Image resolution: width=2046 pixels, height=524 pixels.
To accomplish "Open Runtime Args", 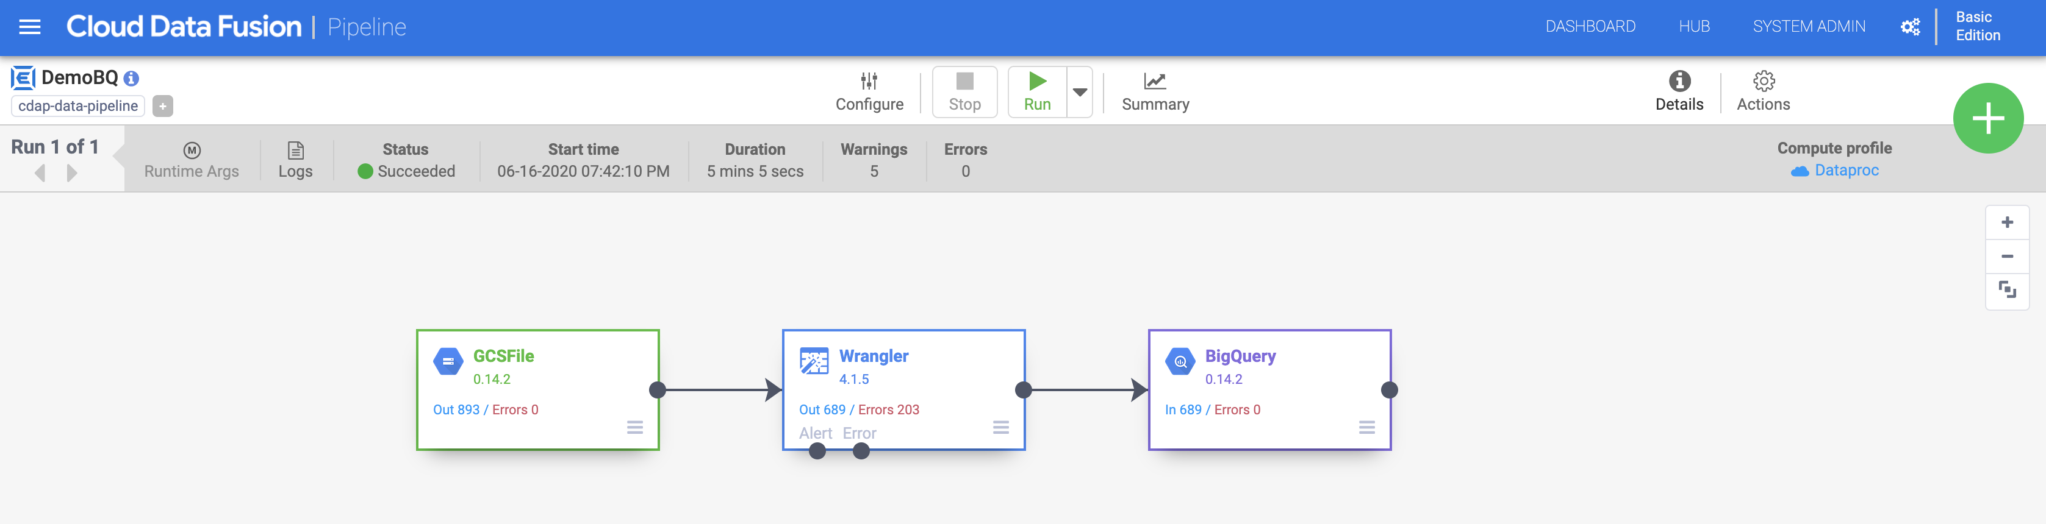I will click(192, 160).
